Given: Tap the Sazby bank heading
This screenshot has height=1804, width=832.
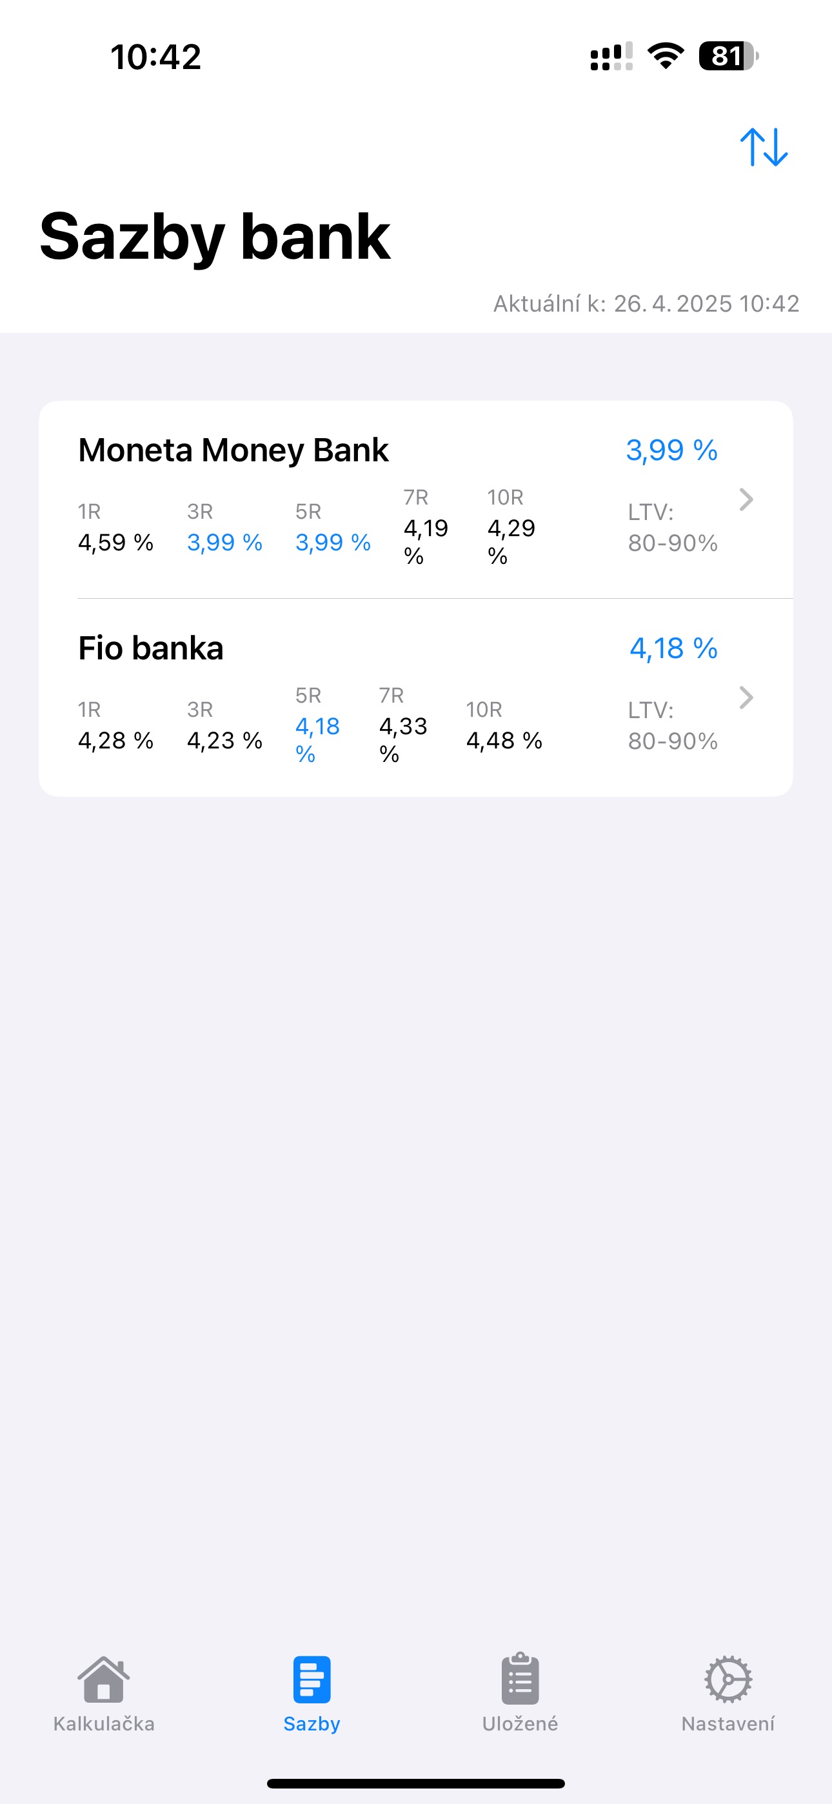Looking at the screenshot, I should [214, 237].
